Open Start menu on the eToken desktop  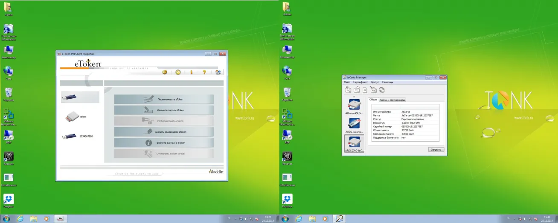[x=7, y=219]
